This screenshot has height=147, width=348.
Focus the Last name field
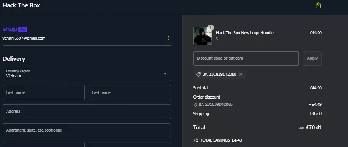tap(129, 92)
